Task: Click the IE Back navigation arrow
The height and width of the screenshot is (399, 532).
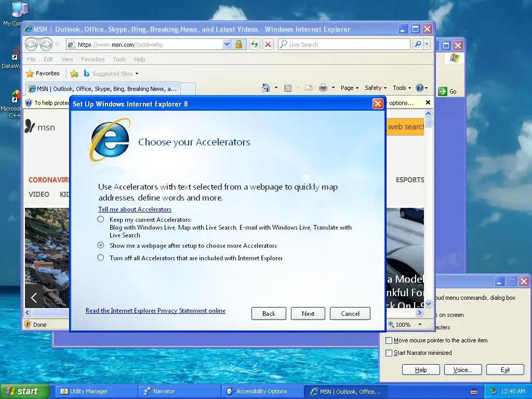Action: 31,44
